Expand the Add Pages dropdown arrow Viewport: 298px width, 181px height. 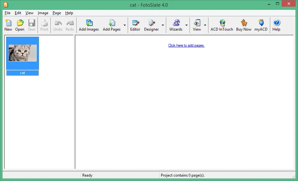point(125,25)
